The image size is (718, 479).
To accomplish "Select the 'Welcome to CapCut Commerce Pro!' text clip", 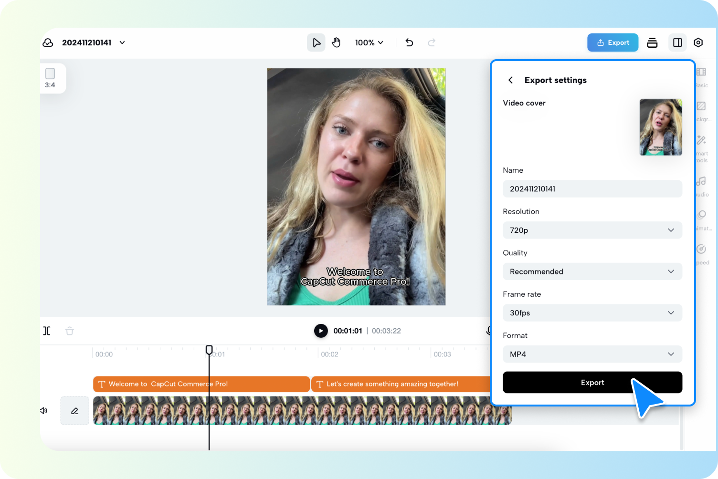I will tap(201, 384).
